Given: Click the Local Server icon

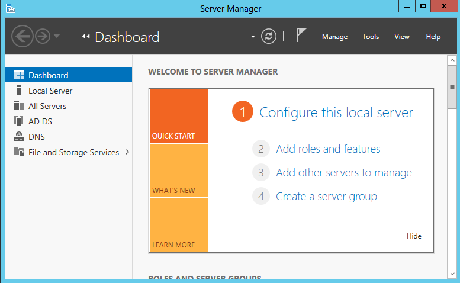Looking at the screenshot, I should 18,90.
